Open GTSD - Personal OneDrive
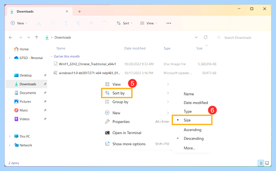This screenshot has height=171, width=276. 28,58
